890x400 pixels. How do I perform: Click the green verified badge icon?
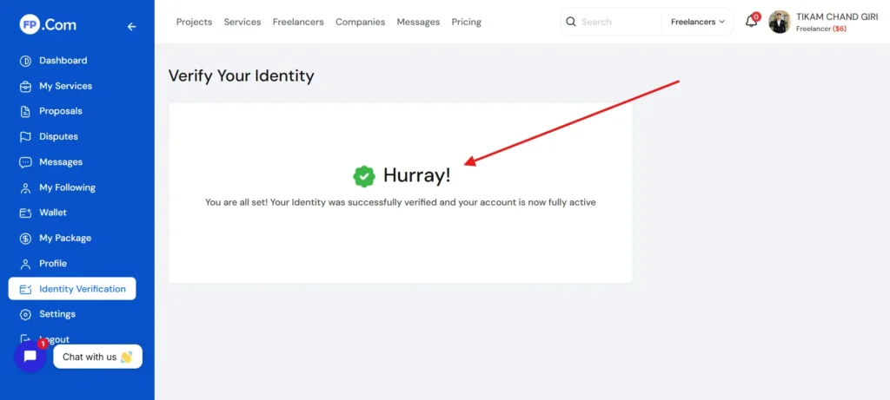click(363, 176)
